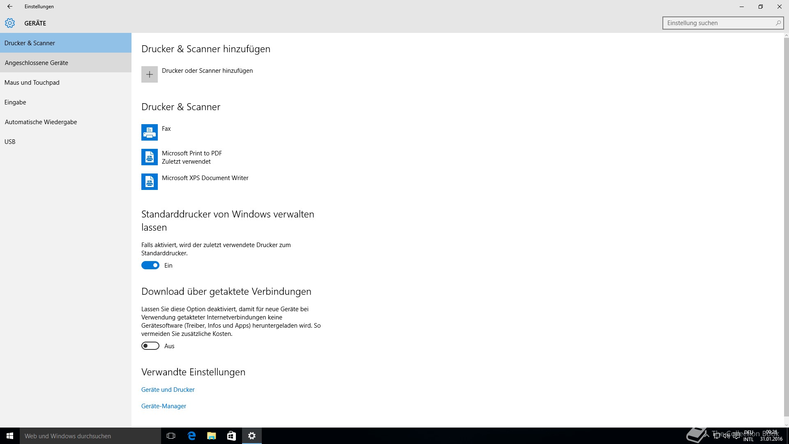Click Drucker oder Scanner hinzufügen
This screenshot has height=444, width=789.
[207, 71]
